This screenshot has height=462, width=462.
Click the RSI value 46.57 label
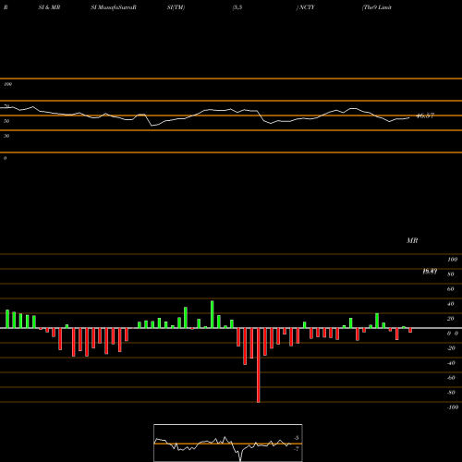point(425,115)
